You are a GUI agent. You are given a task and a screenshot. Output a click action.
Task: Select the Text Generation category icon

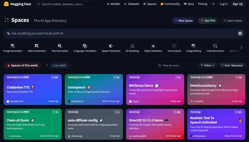60,46
